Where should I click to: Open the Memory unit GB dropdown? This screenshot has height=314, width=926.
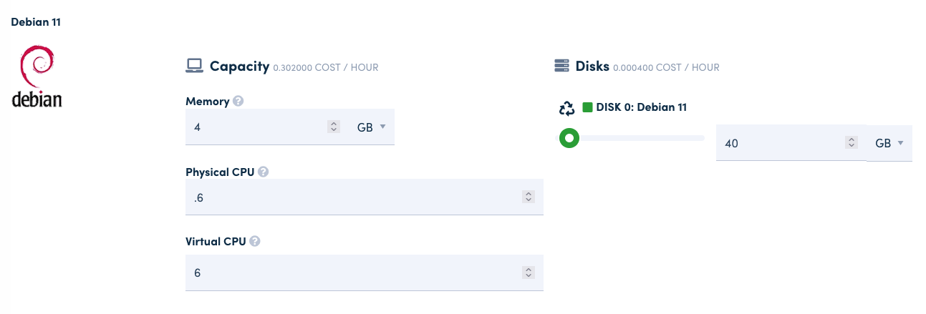point(372,127)
